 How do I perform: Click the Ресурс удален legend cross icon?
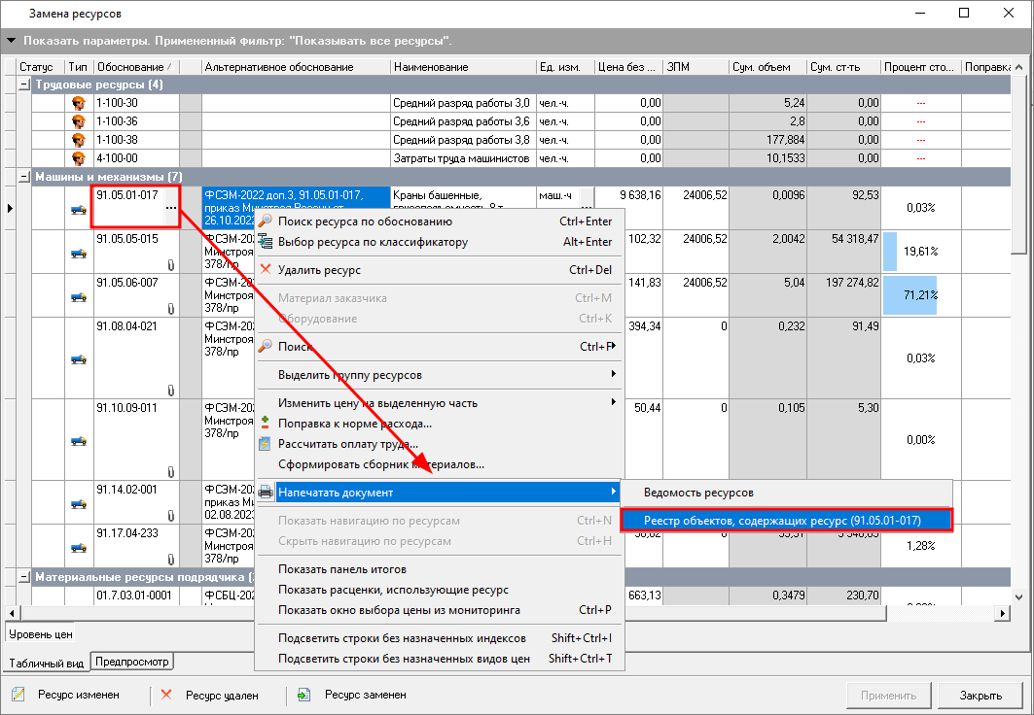click(166, 694)
